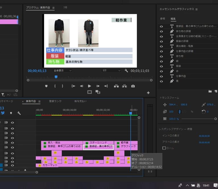The width and height of the screenshot is (218, 189).
Task: Click the comparison view button
Action: coord(98,92)
